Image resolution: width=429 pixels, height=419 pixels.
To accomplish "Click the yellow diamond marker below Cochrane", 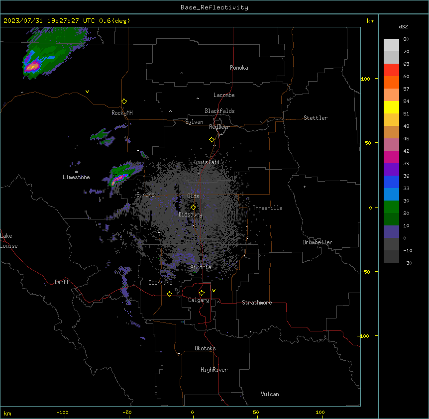I will pos(170,294).
